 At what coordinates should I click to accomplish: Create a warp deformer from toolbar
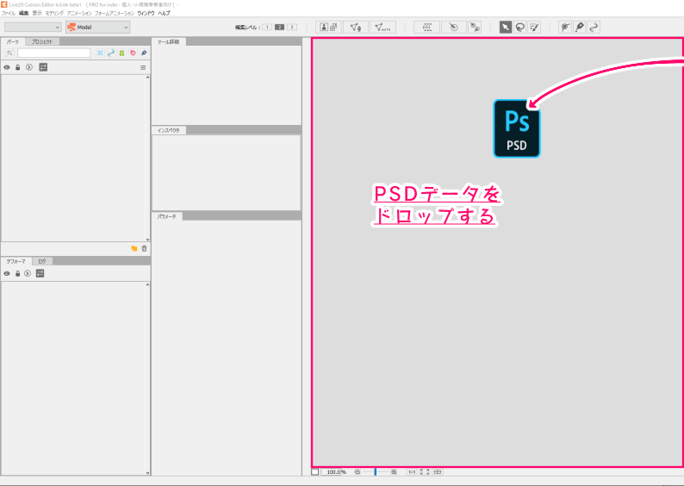point(427,27)
